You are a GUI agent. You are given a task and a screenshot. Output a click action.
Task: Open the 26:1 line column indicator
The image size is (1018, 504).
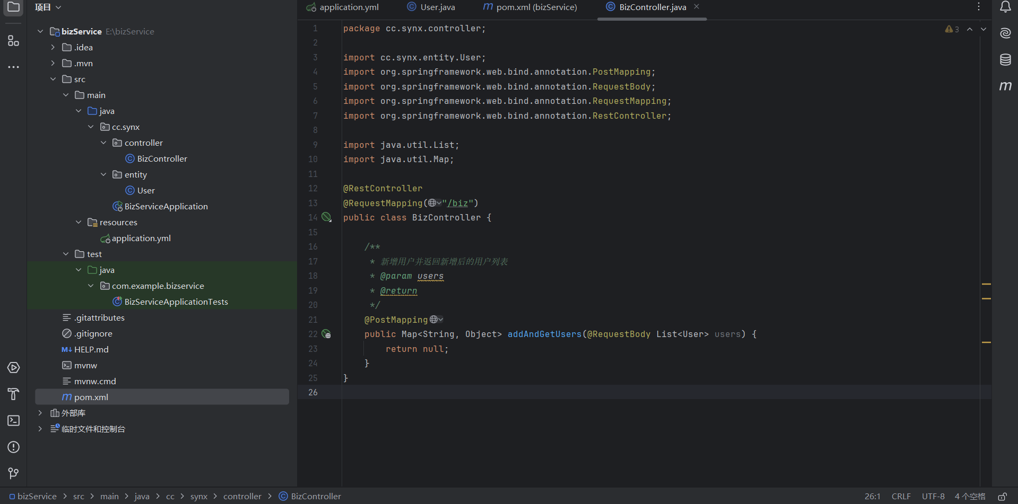click(x=873, y=497)
